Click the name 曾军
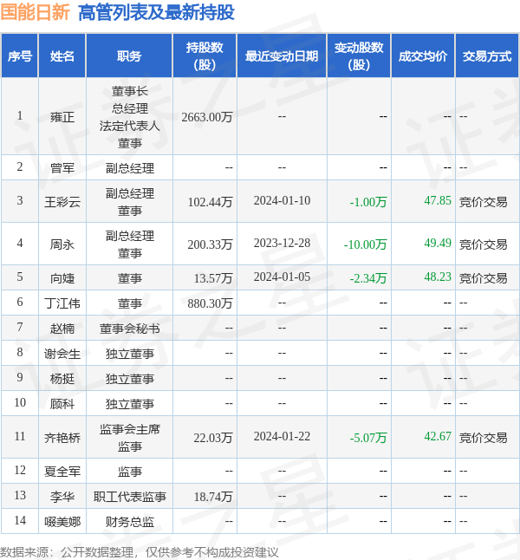This screenshot has width=520, height=560. point(62,168)
